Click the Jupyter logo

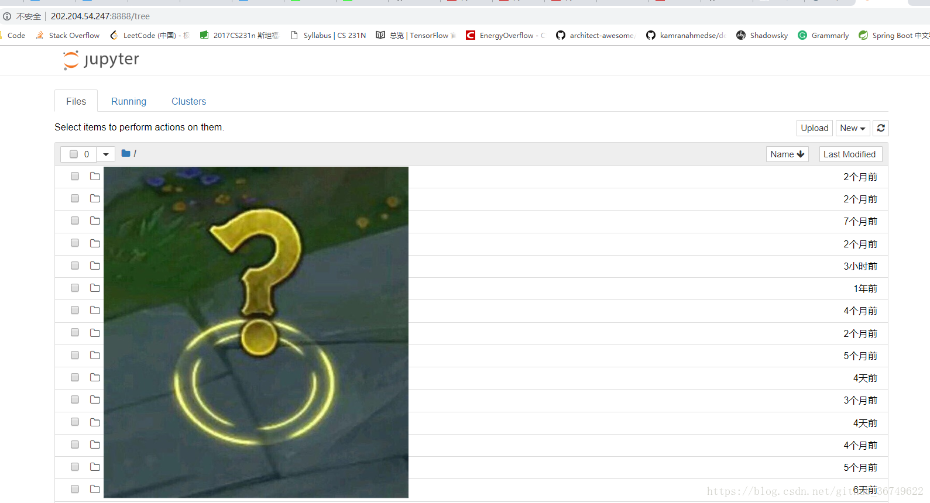click(x=101, y=60)
